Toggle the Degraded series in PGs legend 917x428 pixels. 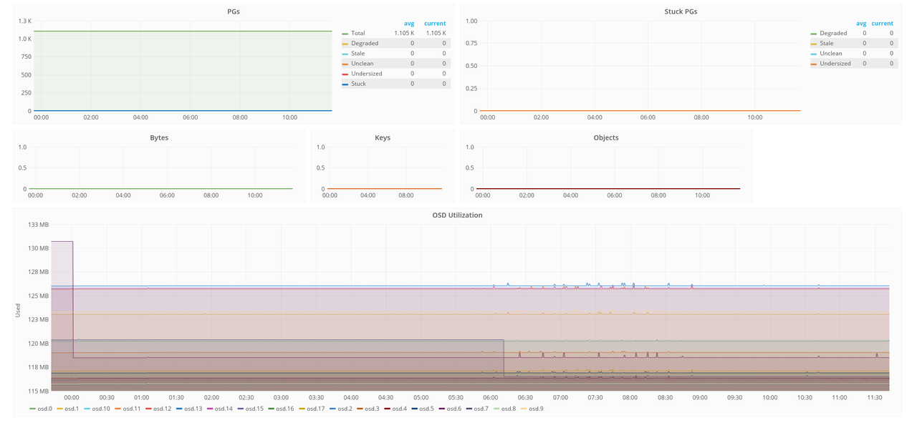pos(365,44)
